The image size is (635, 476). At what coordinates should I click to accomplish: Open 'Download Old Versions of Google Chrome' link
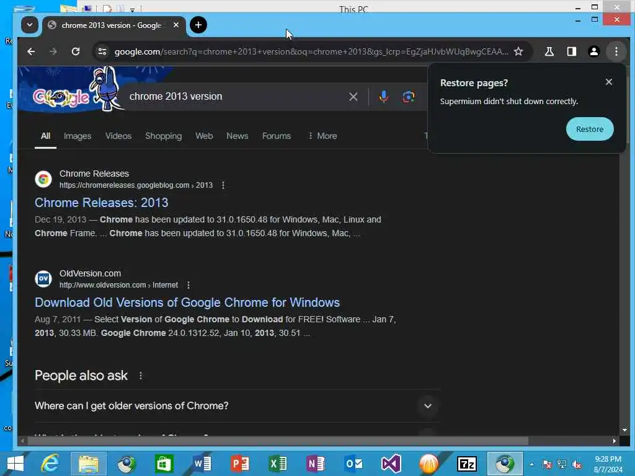coord(187,302)
